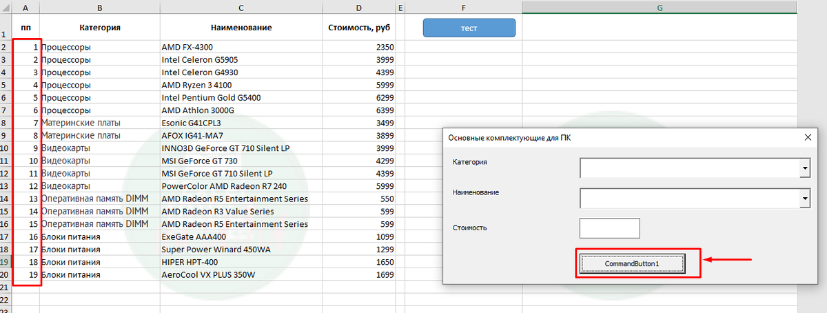Click the price cell 1099
The width and height of the screenshot is (827, 313).
click(x=359, y=237)
